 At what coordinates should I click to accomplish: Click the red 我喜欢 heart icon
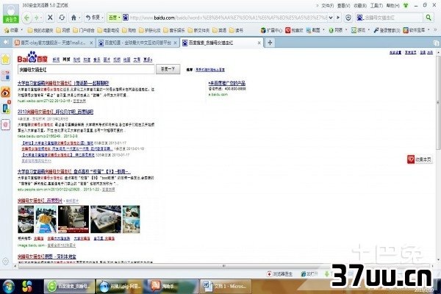[288, 30]
